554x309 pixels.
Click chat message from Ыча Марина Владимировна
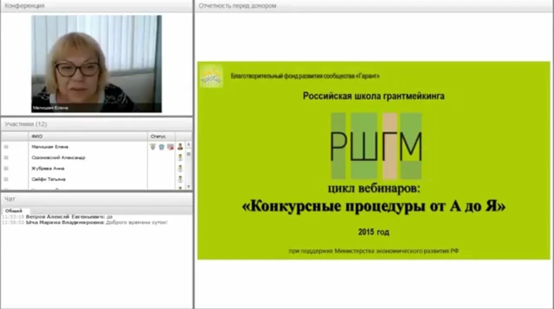point(84,222)
